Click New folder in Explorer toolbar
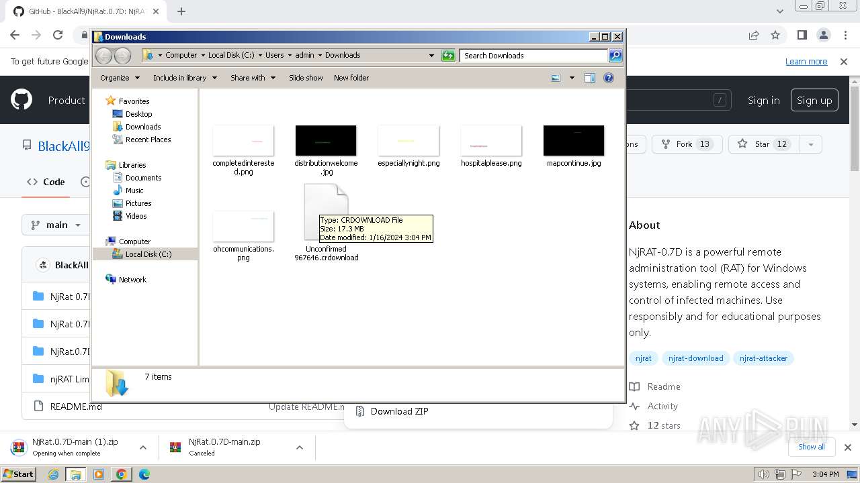This screenshot has width=860, height=483. pos(351,78)
